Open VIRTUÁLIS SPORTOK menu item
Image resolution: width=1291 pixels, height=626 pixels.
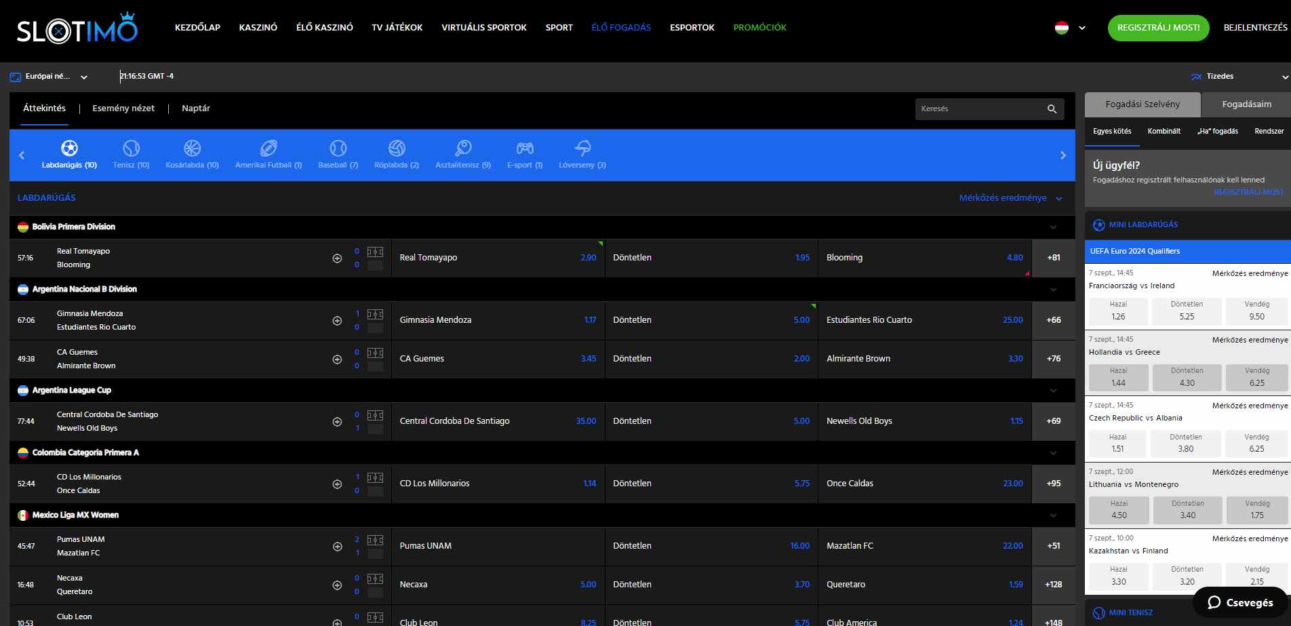click(484, 28)
